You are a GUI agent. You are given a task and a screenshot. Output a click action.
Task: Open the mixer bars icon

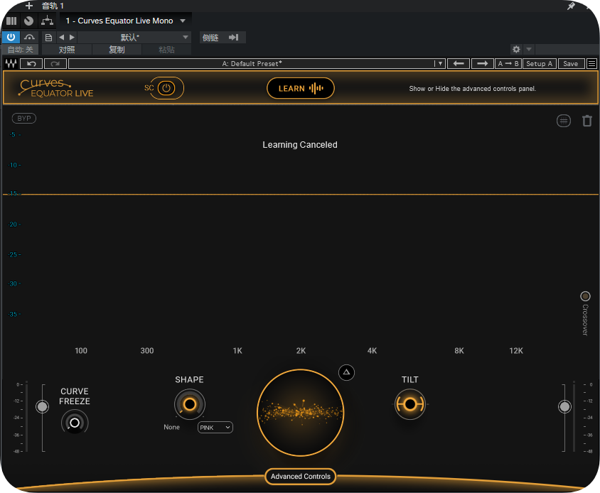(x=11, y=21)
